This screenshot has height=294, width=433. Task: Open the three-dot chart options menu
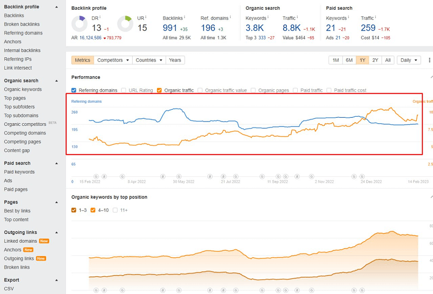(x=429, y=60)
